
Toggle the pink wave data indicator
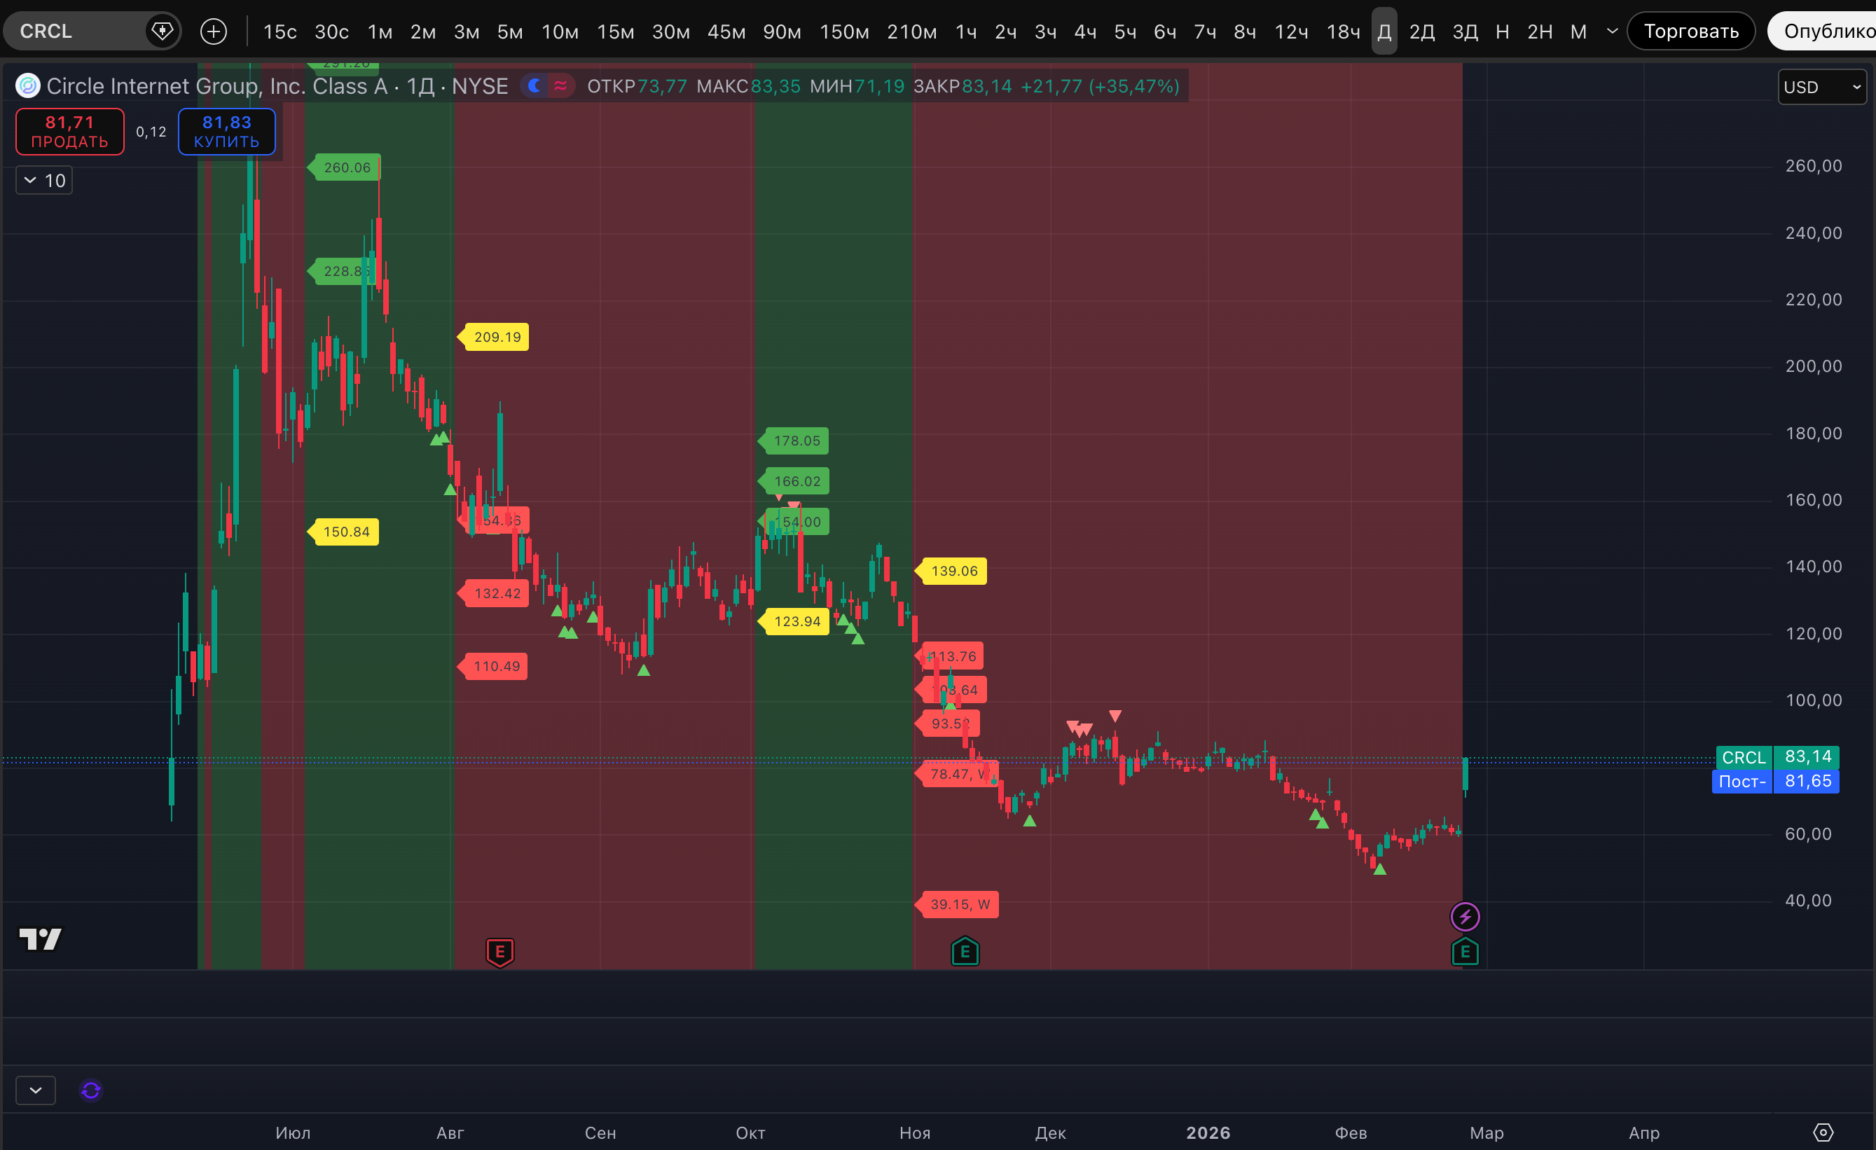[x=560, y=86]
